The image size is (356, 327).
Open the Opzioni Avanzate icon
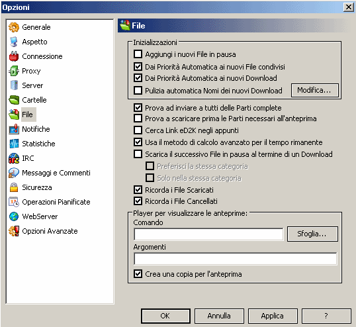click(14, 231)
